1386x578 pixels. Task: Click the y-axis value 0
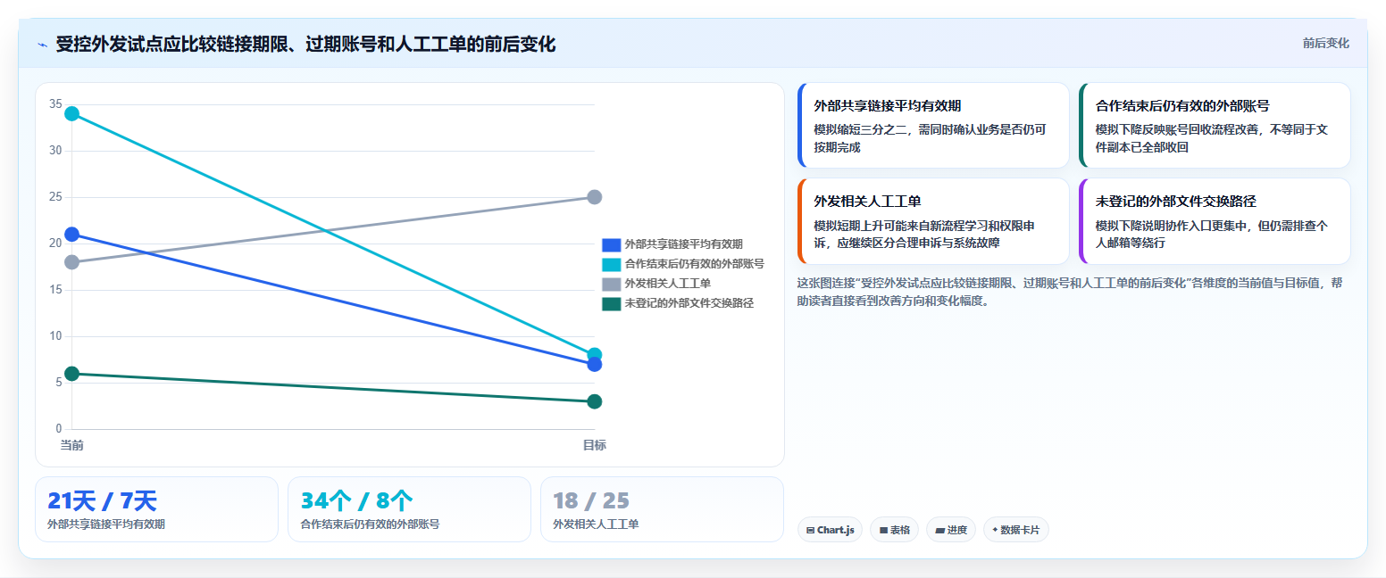(x=59, y=429)
